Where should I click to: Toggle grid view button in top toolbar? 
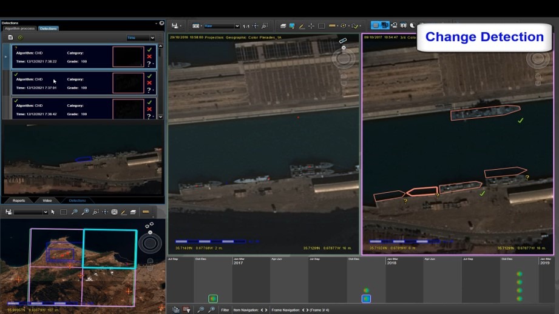(375, 25)
